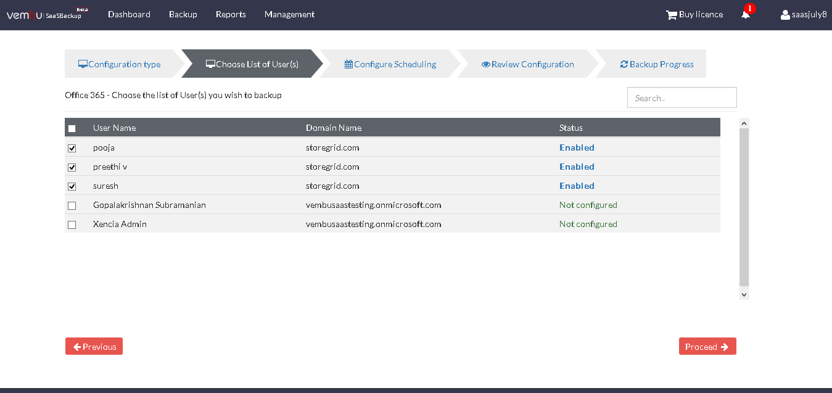Go to Configure Scheduling step
The width and height of the screenshot is (832, 393).
click(390, 64)
